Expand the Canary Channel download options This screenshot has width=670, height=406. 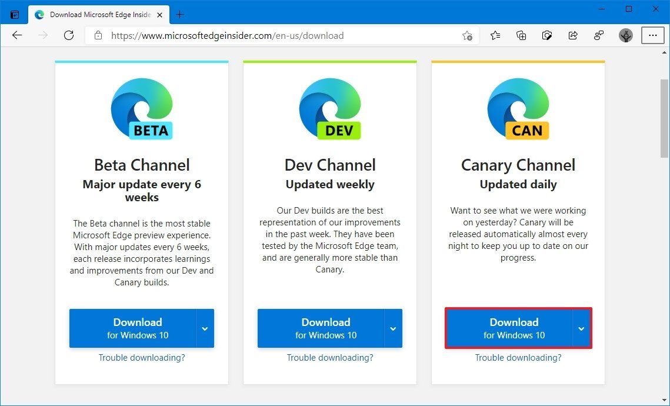click(581, 328)
